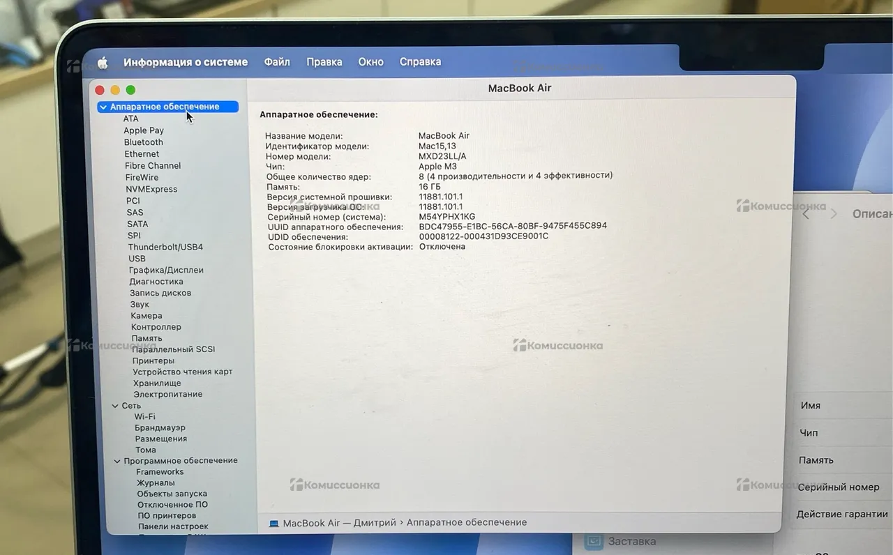Open the Файл menu
Viewport: 893px width, 555px height.
tap(277, 62)
